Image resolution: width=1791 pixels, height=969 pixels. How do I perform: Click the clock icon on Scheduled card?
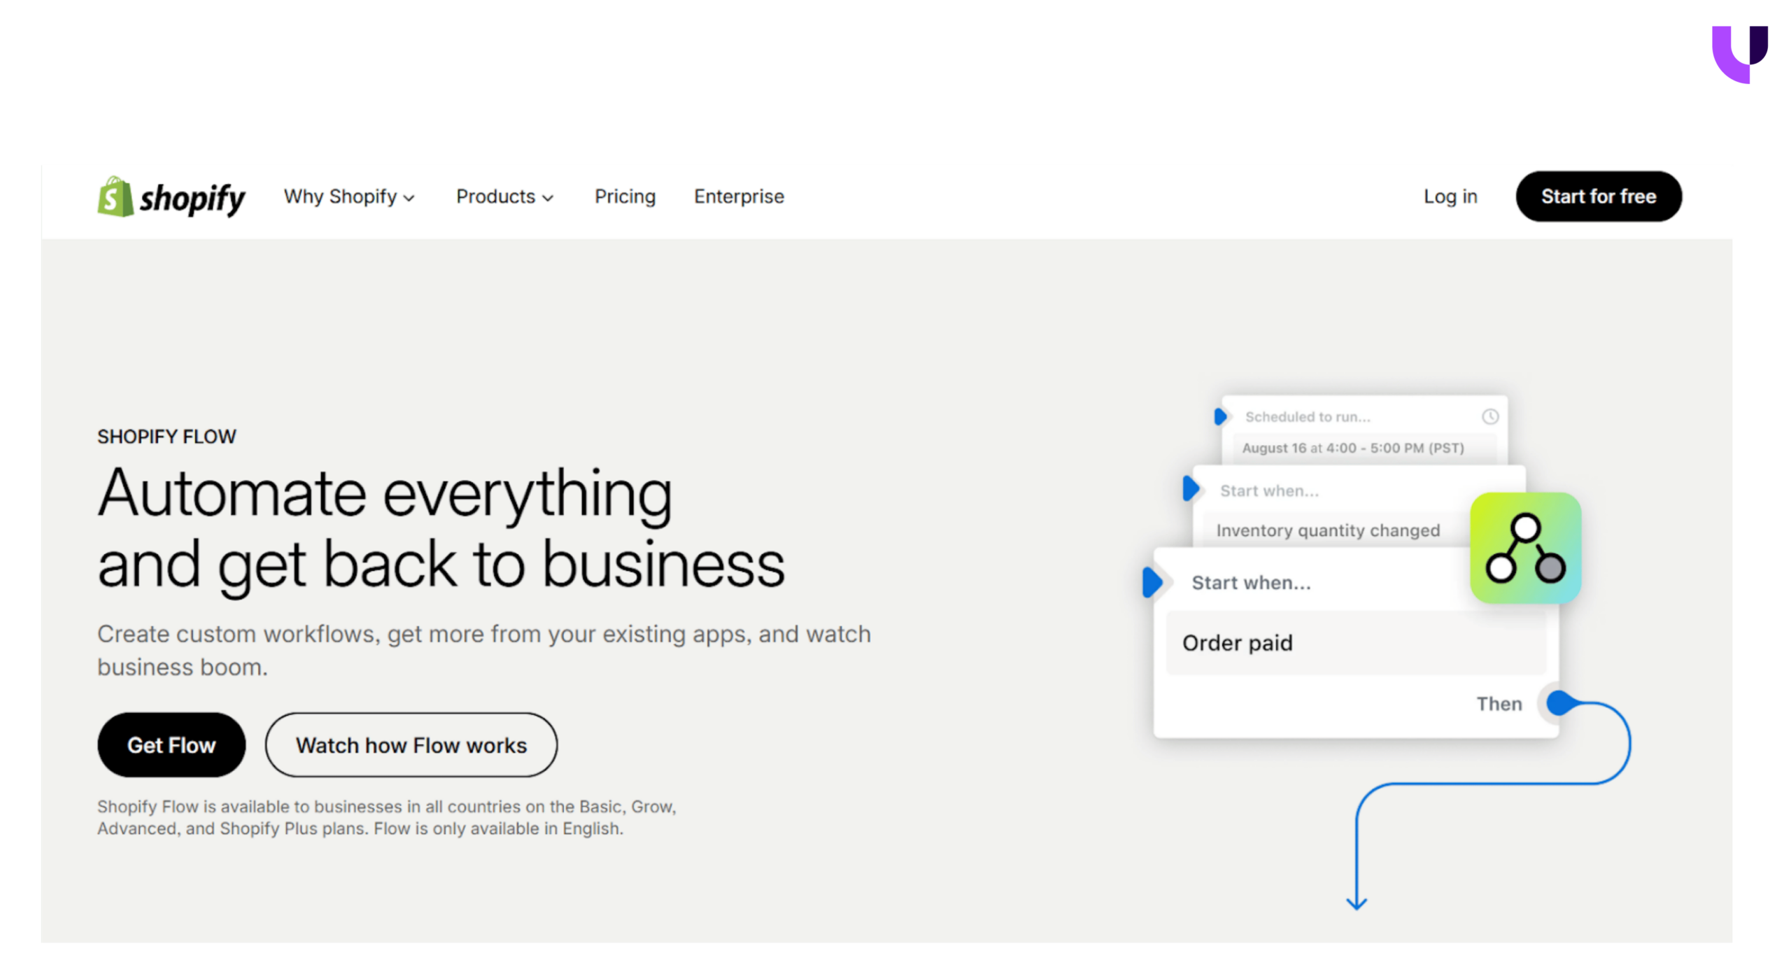pyautogui.click(x=1489, y=417)
